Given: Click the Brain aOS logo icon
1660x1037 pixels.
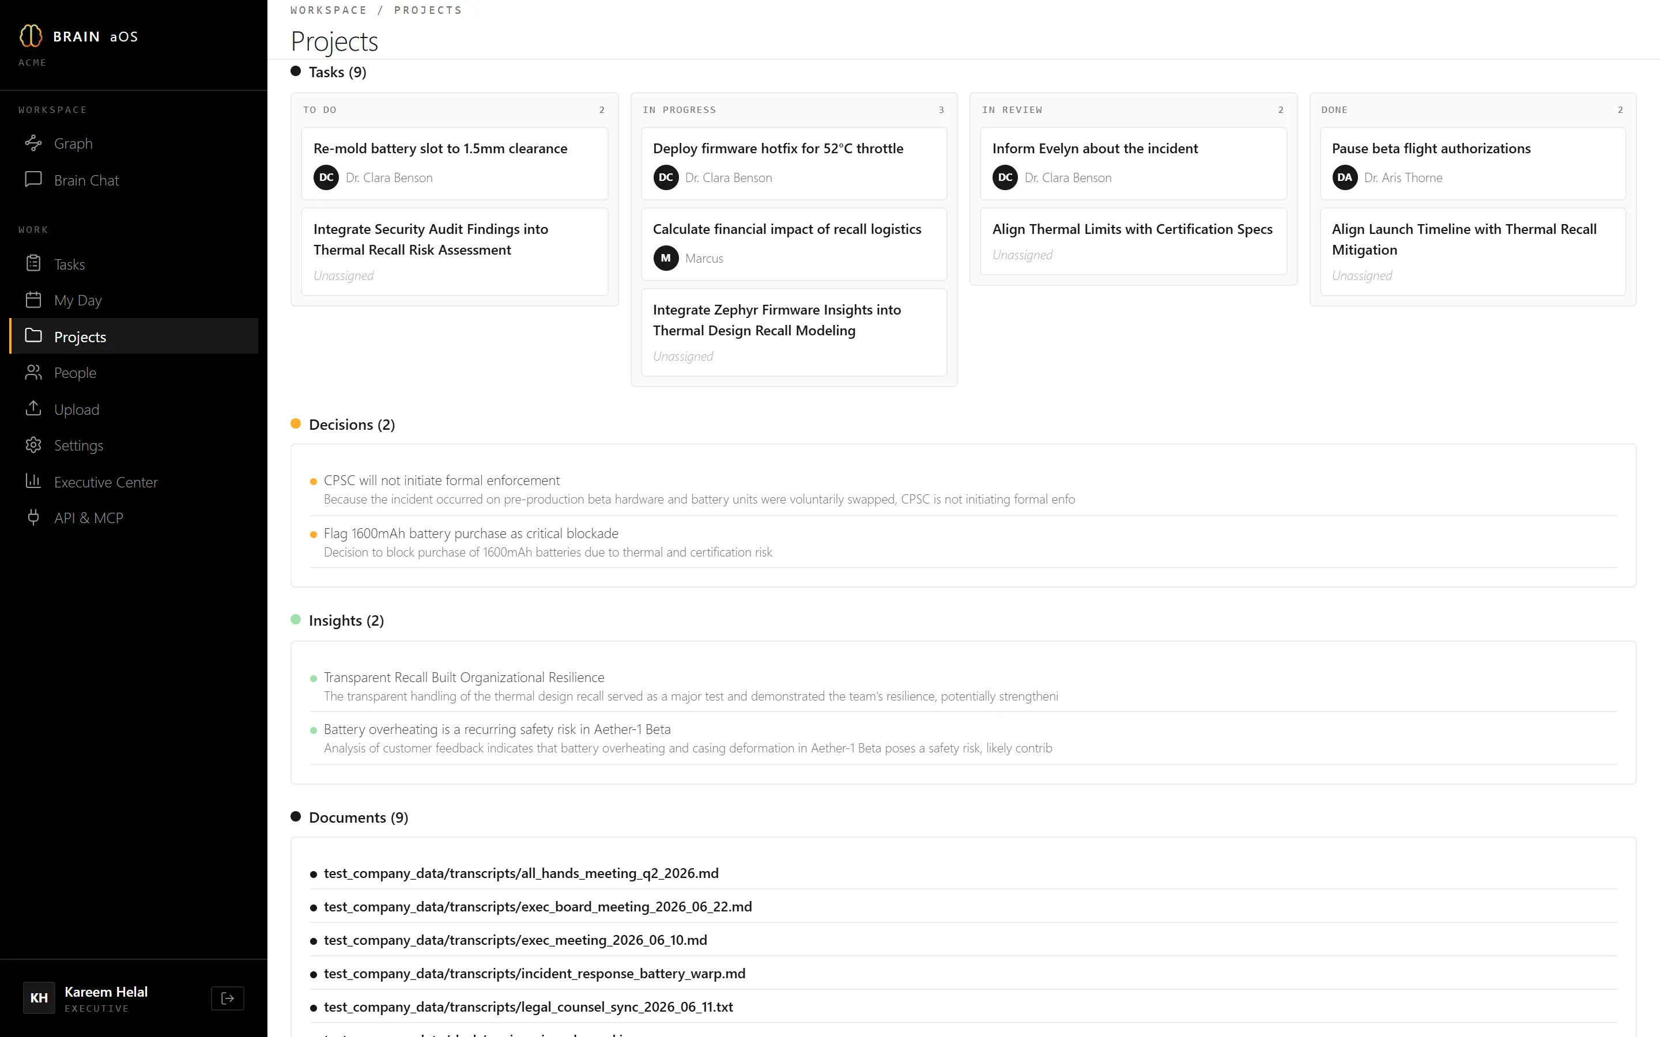Looking at the screenshot, I should (x=31, y=36).
